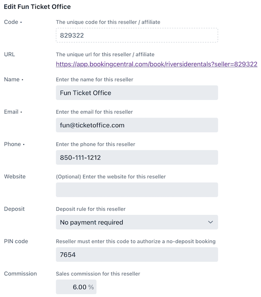Open the No payment required deposit dropdown
Viewport: 261px width, 297px height.
tap(137, 222)
